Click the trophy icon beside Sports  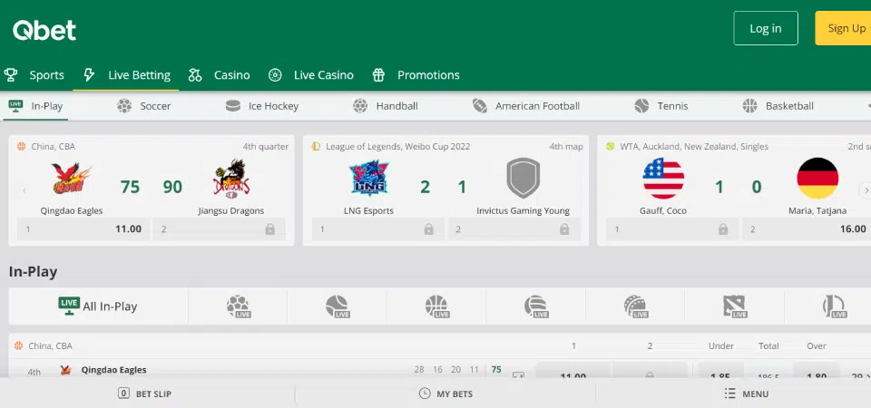pyautogui.click(x=11, y=75)
